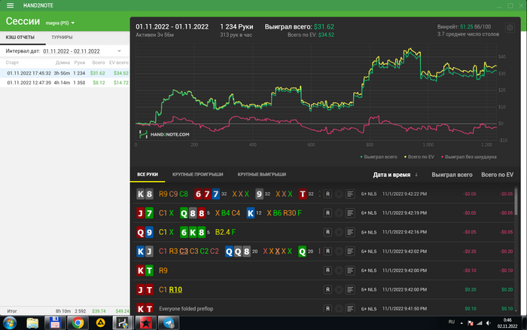Play the K8 hand at 9:42:22 PM
Viewport: 527px width, 330px height.
pos(339,194)
